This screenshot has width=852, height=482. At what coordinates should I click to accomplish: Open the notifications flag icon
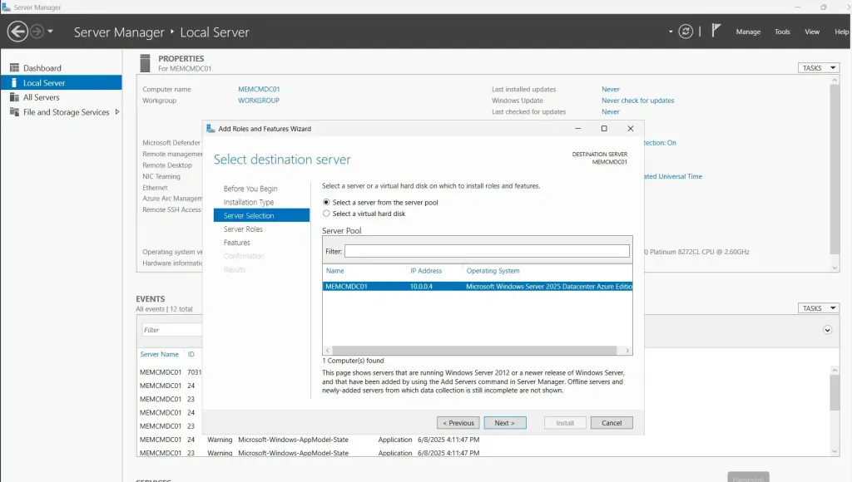716,31
